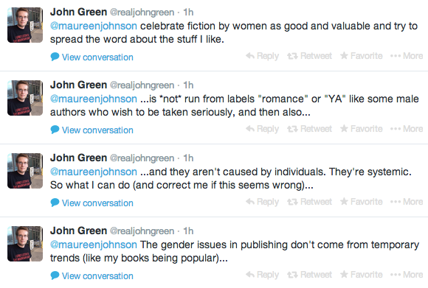Favorite the 'gender issues in publishing' tweet
428x288 pixels.
362,275
